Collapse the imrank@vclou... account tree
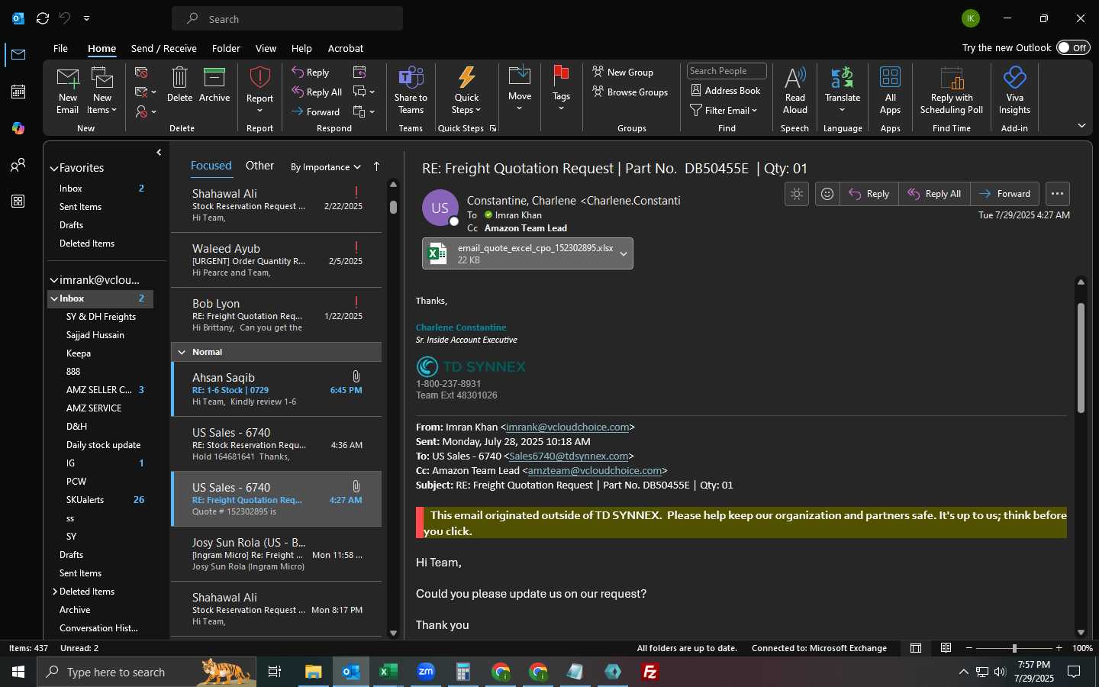The image size is (1099, 687). pos(54,280)
